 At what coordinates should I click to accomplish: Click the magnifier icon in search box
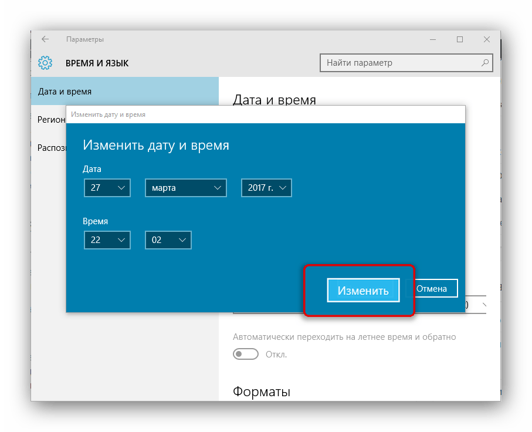tap(484, 63)
